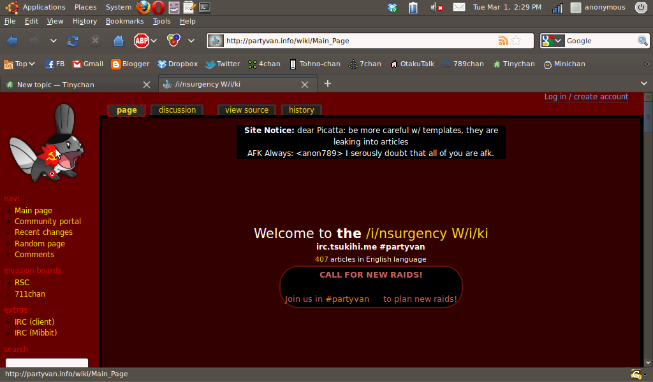The width and height of the screenshot is (653, 382).
Task: Unmute the volume in the system tray
Action: tap(437, 7)
